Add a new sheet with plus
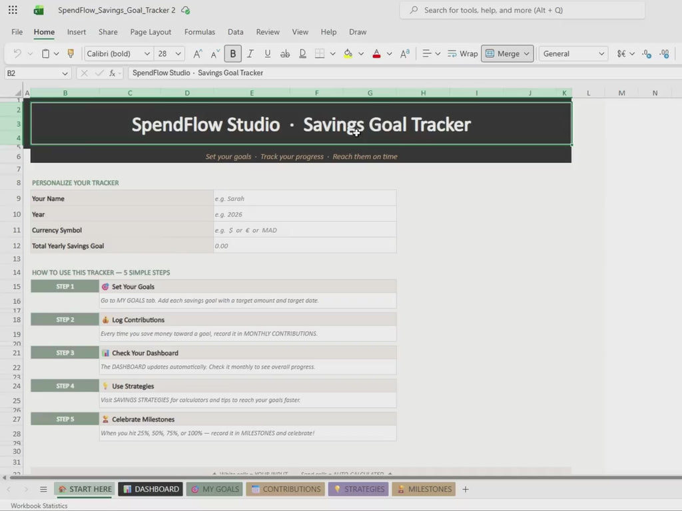The height and width of the screenshot is (511, 682). 466,489
